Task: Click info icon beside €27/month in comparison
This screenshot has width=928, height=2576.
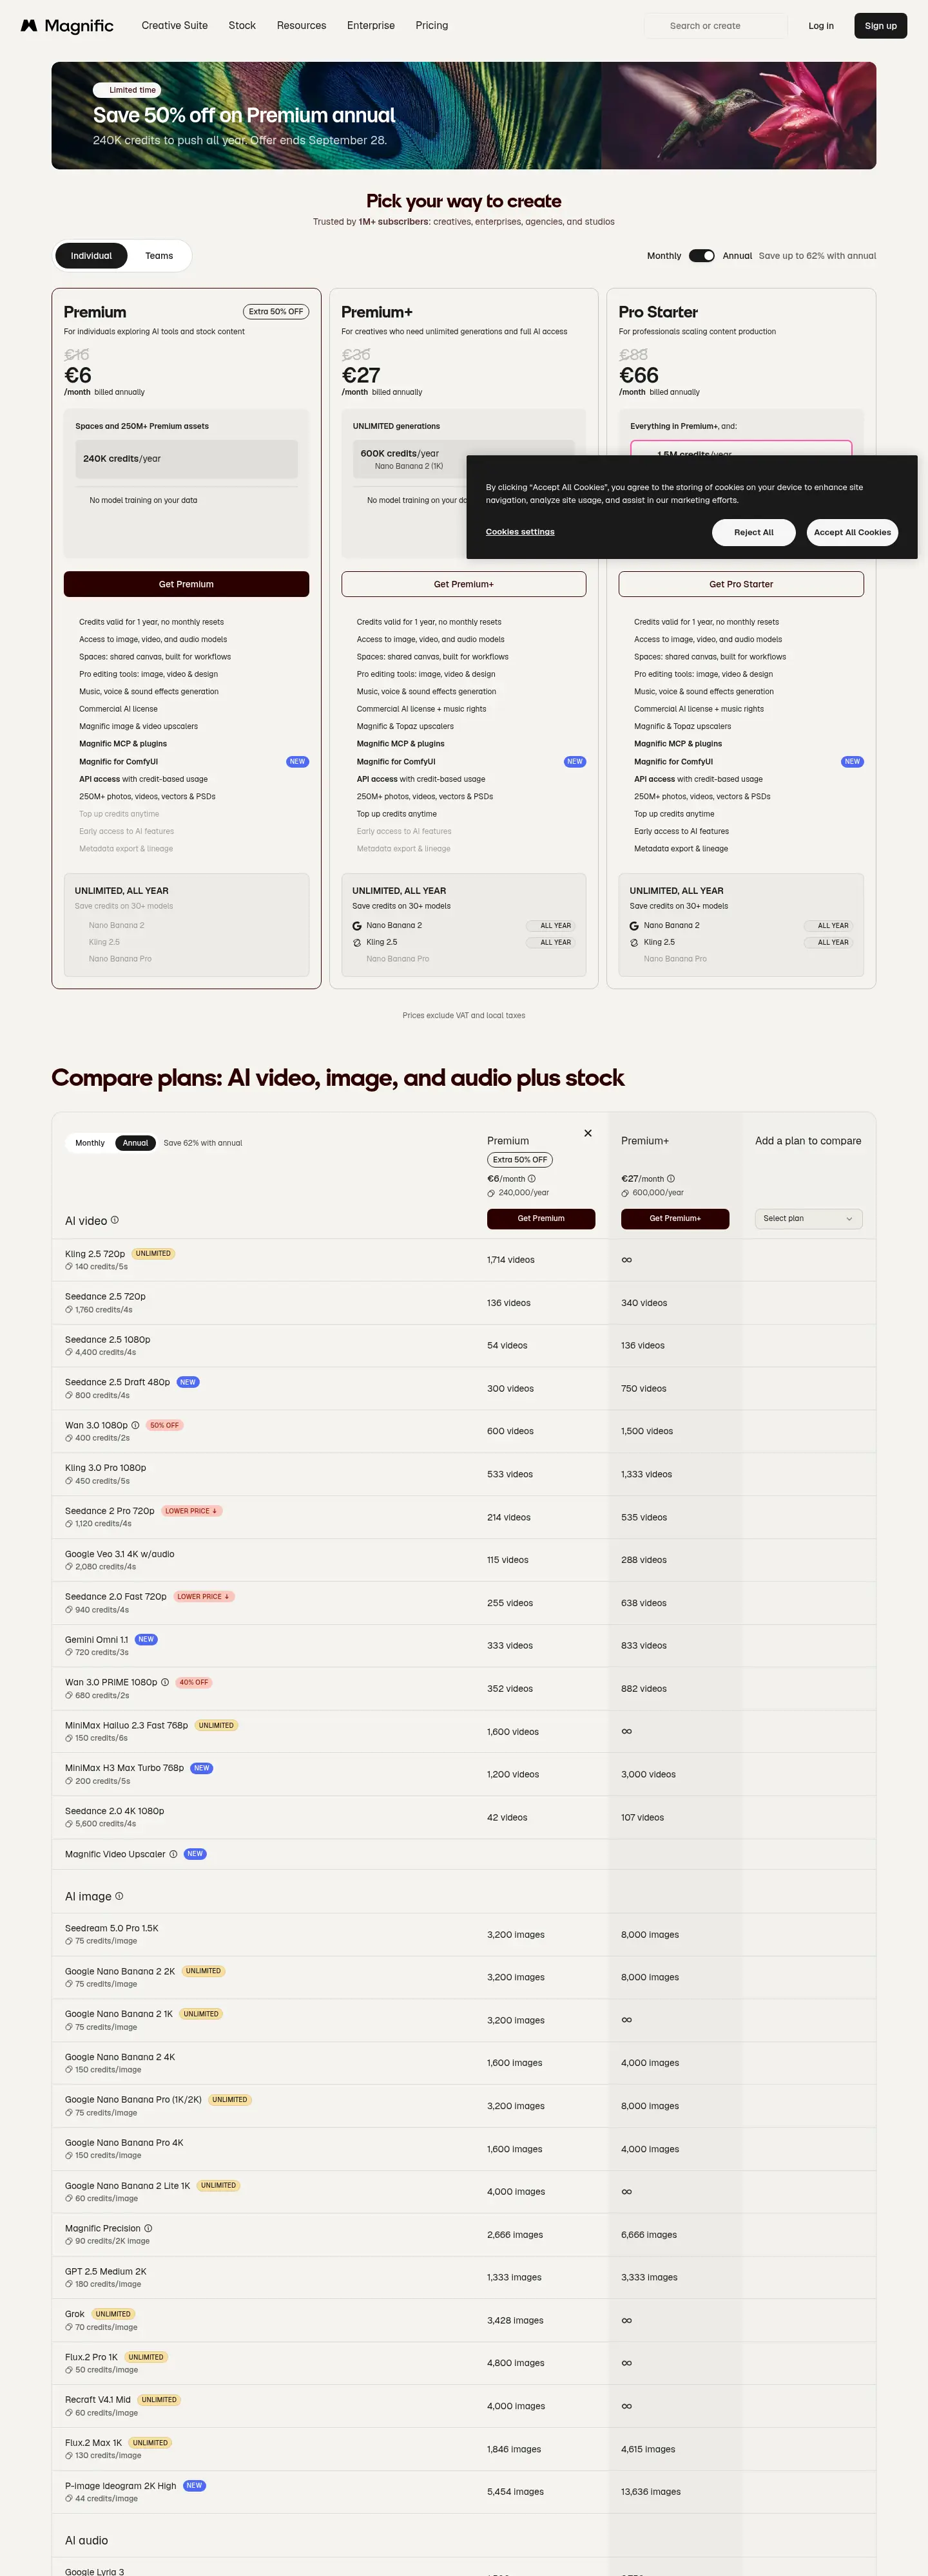Action: pos(671,1178)
